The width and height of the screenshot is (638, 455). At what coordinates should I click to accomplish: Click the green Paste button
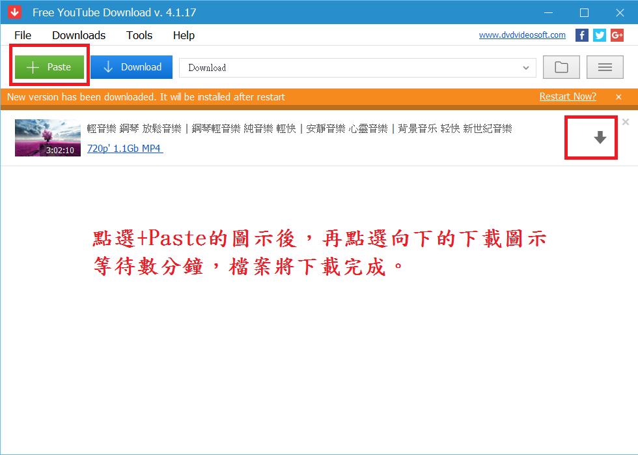tap(49, 66)
